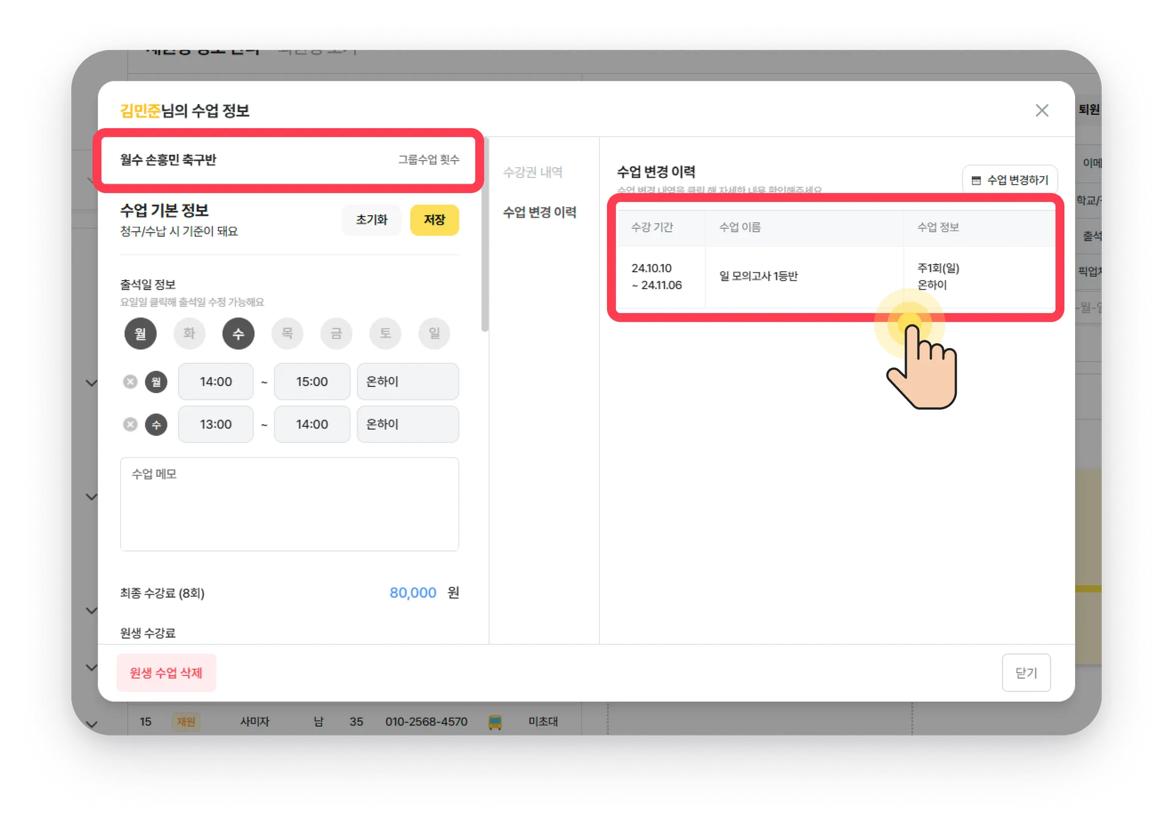The height and width of the screenshot is (828, 1173).
Task: Click the dark 수 badge beside 13:00
Action: pos(156,425)
